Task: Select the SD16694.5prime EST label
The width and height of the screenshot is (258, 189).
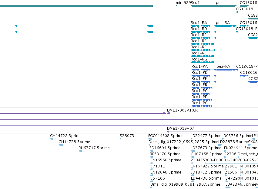Action: tap(165, 148)
